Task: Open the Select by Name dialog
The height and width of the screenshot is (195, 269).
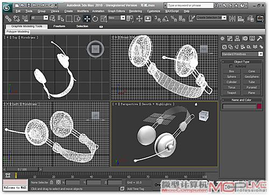Action: coord(61,18)
